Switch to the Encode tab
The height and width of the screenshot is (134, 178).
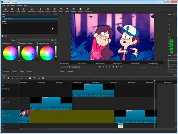pos(29,71)
